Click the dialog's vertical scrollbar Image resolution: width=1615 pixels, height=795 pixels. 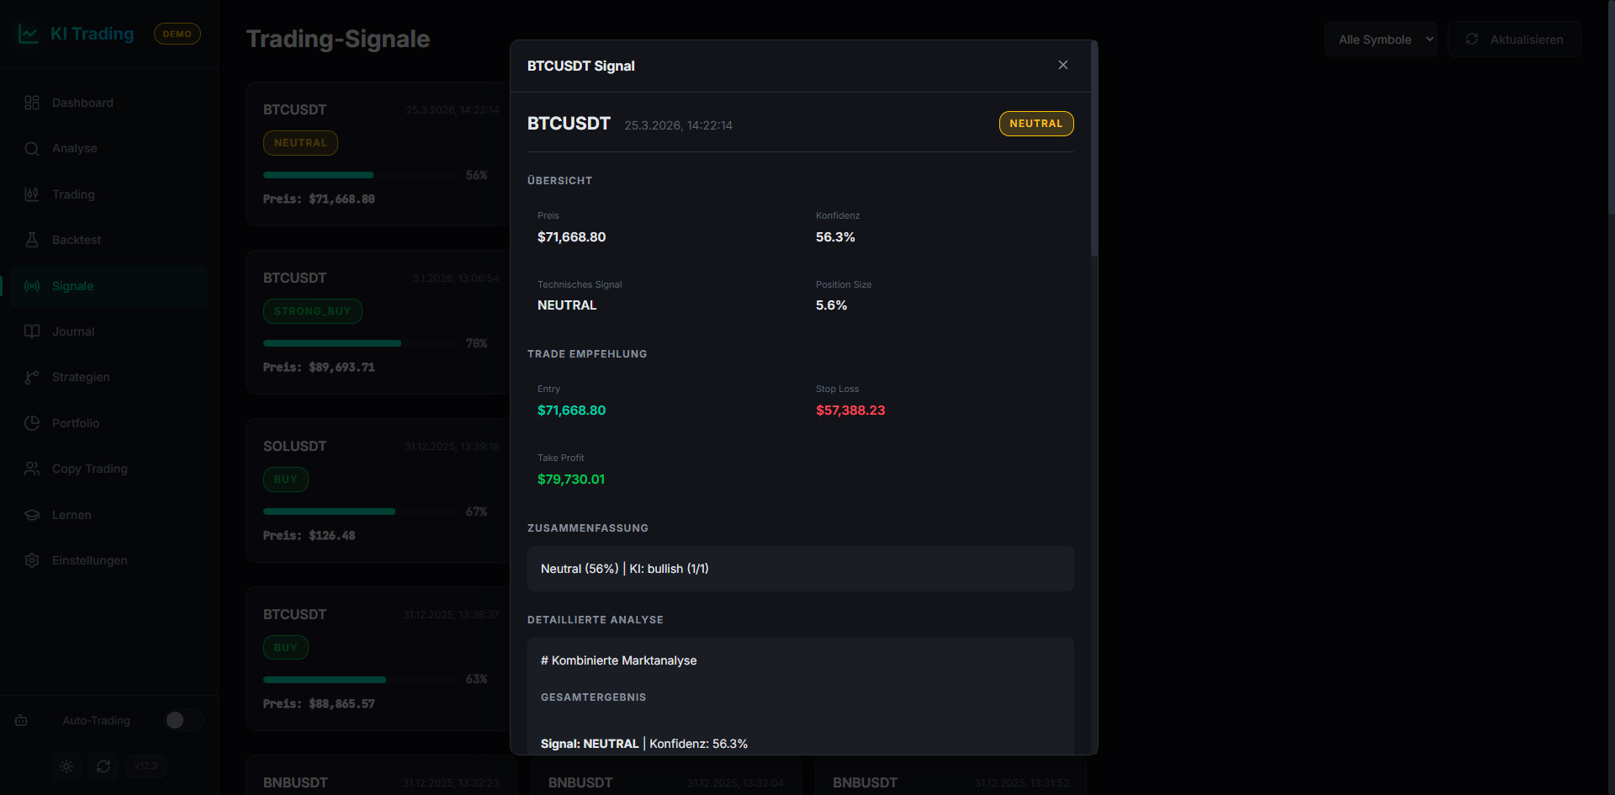(1093, 151)
